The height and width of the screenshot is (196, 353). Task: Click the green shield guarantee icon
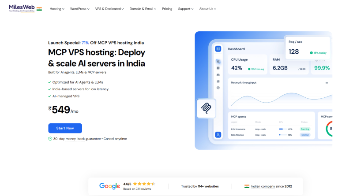click(x=50, y=139)
